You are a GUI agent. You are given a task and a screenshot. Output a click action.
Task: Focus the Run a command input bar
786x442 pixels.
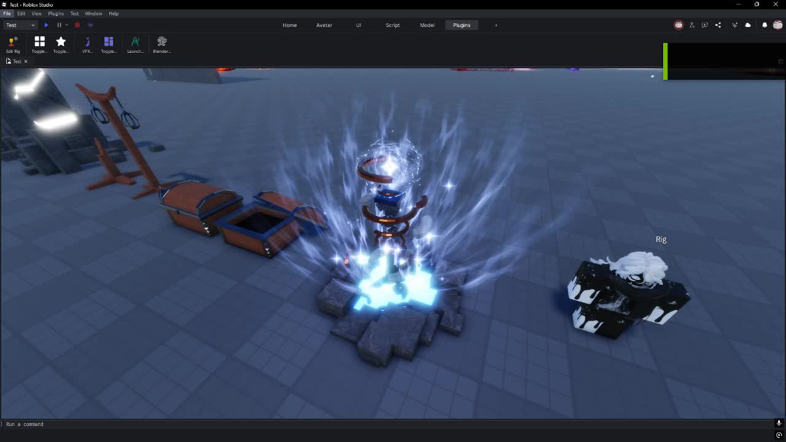pos(387,424)
